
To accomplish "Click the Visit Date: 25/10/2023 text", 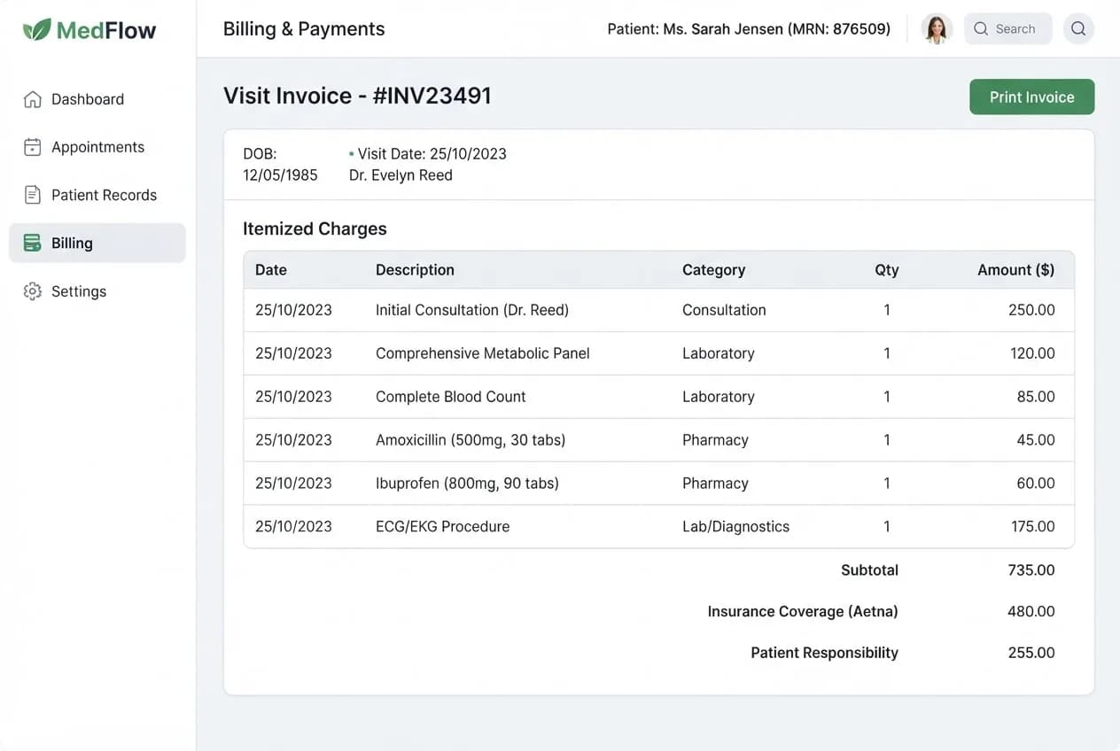I will (432, 153).
